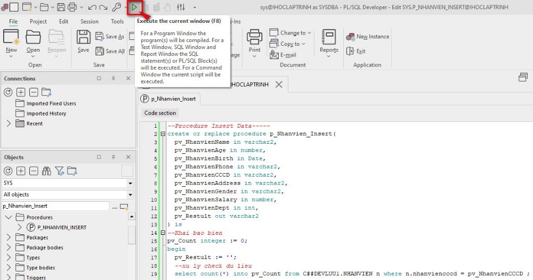
Task: Expand the P_NHANVIEN_INSERT procedure node
Action: [19, 227]
